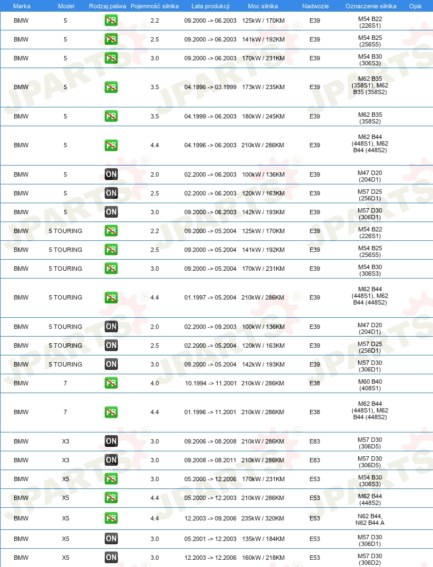Click the Model column header
433x567 pixels.
click(66, 6)
